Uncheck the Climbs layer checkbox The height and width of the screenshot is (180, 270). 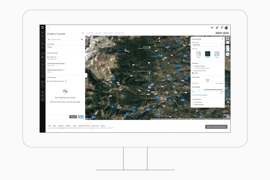point(193,73)
